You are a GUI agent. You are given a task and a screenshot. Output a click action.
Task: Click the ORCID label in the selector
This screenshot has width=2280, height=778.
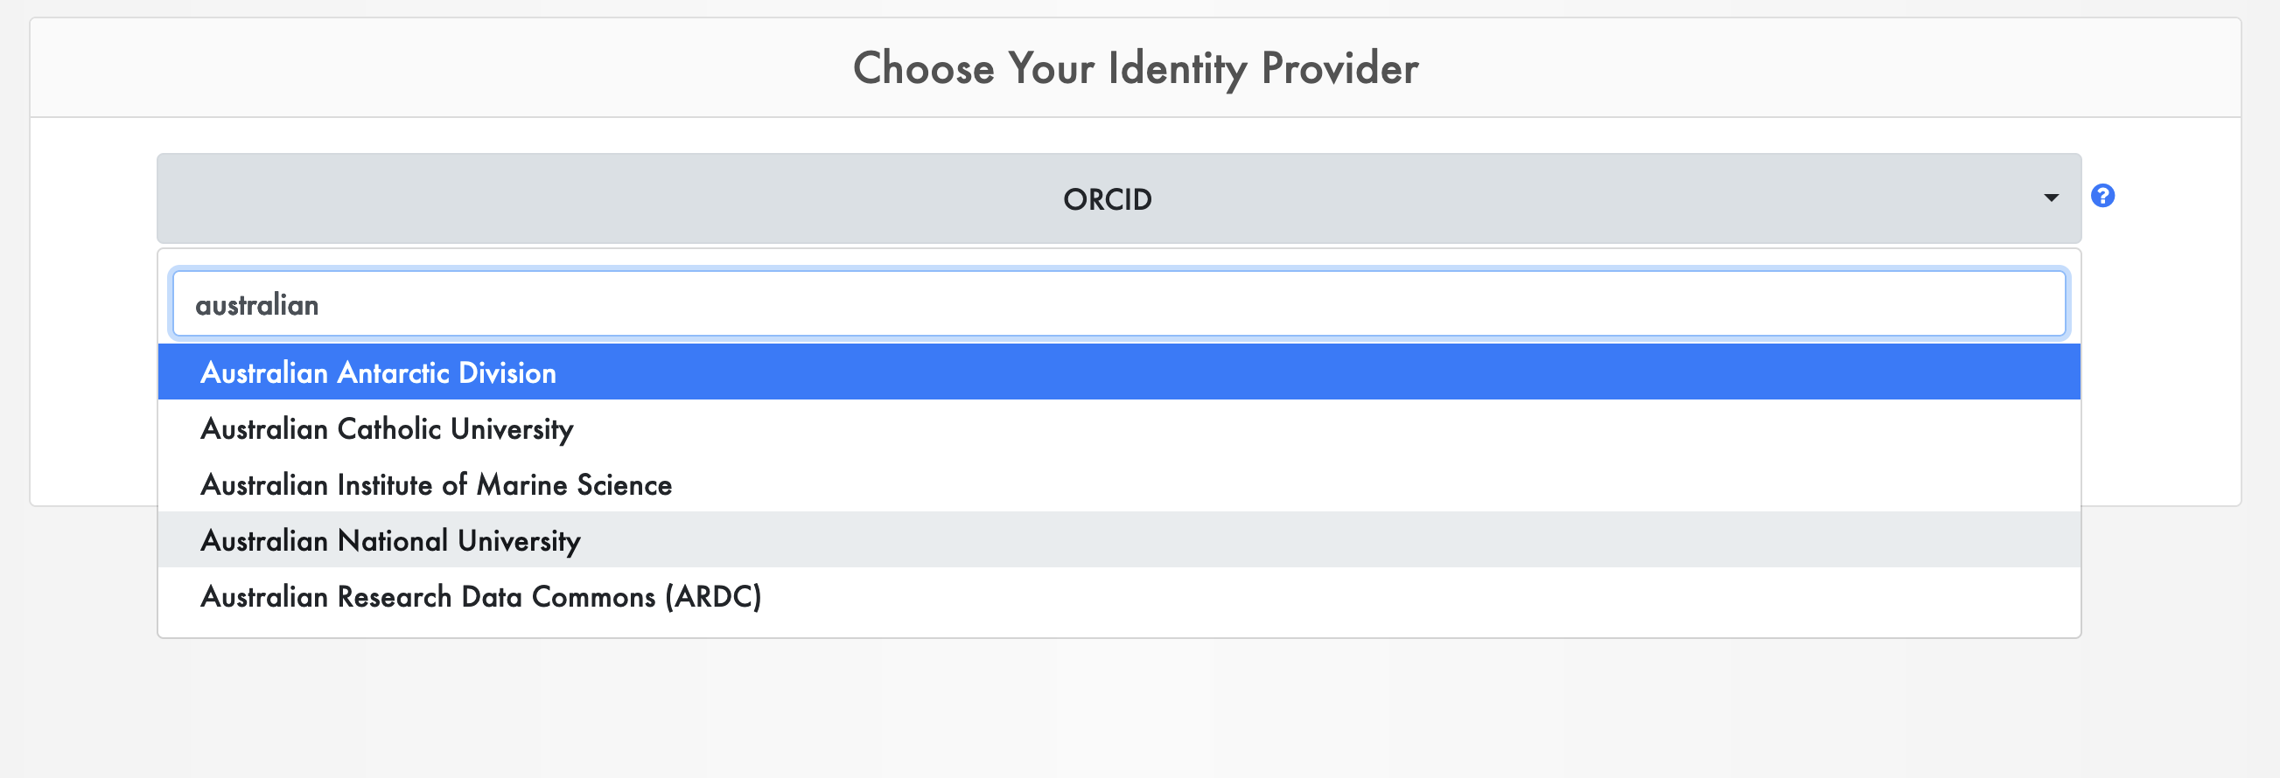pos(1108,200)
